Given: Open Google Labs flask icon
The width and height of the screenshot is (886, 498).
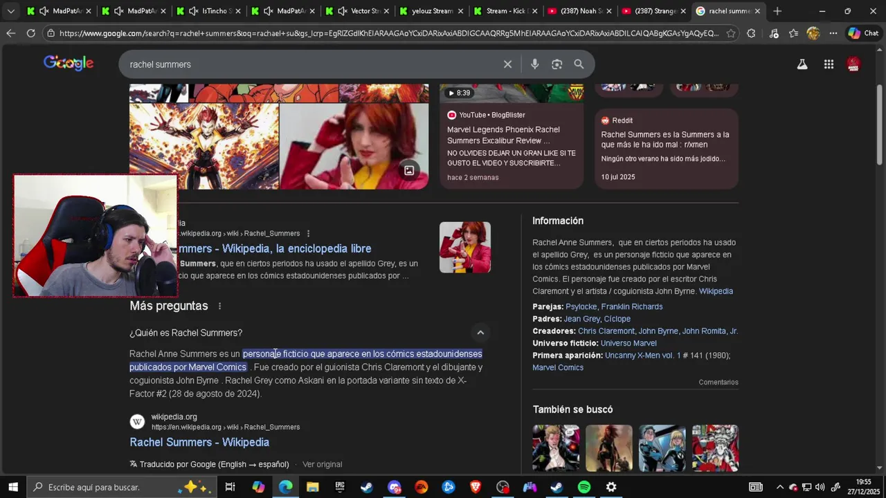Looking at the screenshot, I should [x=802, y=64].
